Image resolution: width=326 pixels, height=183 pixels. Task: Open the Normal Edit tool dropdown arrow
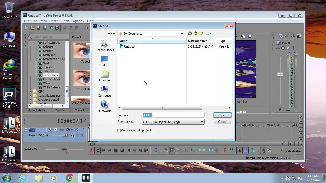coord(161,150)
